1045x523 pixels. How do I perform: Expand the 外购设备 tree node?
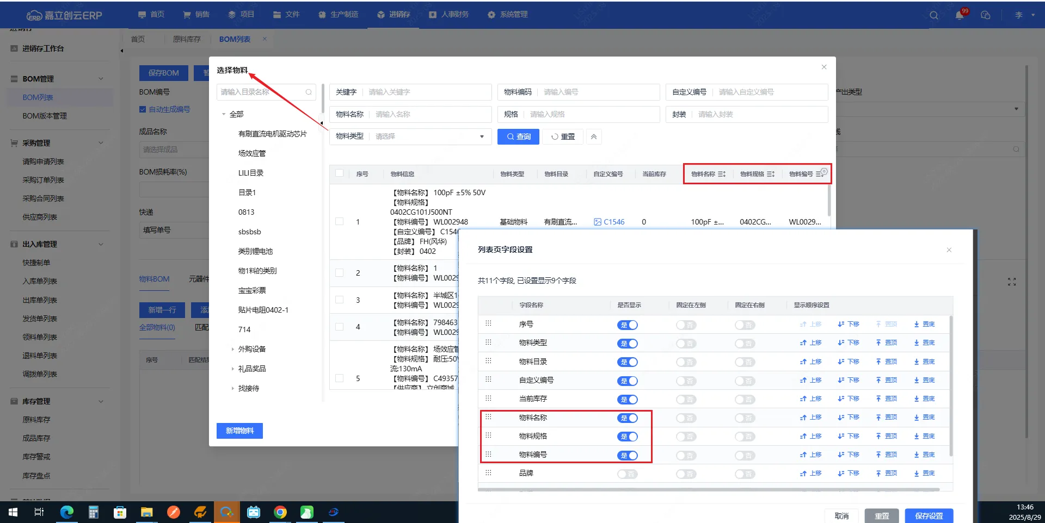(x=233, y=350)
